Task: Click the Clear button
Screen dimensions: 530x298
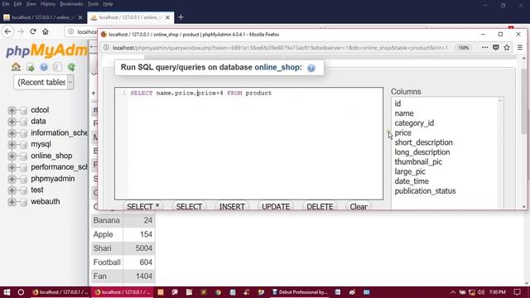Action: coord(359,206)
